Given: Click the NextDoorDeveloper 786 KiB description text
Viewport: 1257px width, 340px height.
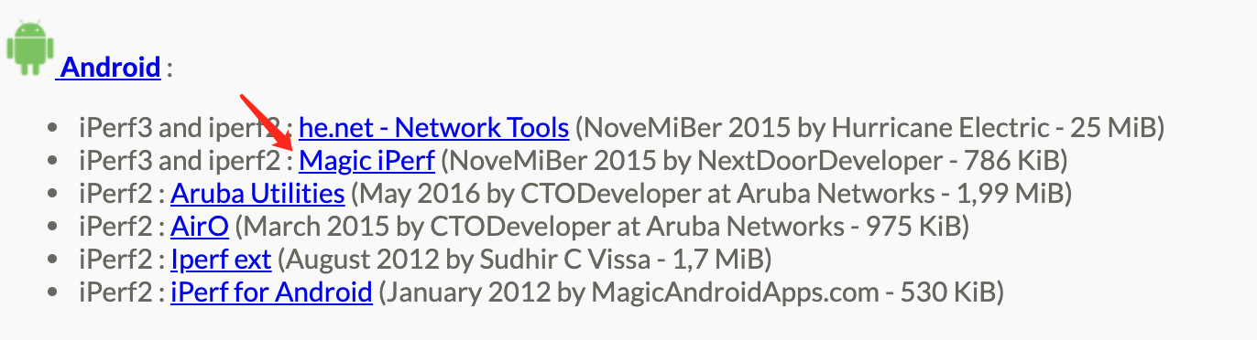Looking at the screenshot, I should point(755,161).
